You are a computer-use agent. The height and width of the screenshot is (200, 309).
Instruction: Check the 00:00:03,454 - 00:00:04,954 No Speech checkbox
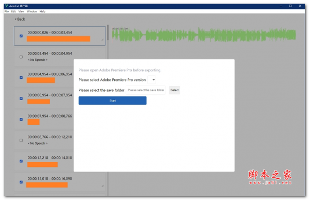point(21,57)
